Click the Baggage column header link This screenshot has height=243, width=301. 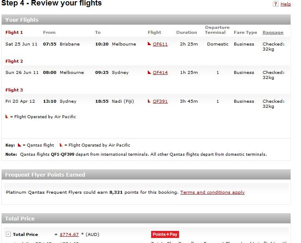pyautogui.click(x=273, y=33)
